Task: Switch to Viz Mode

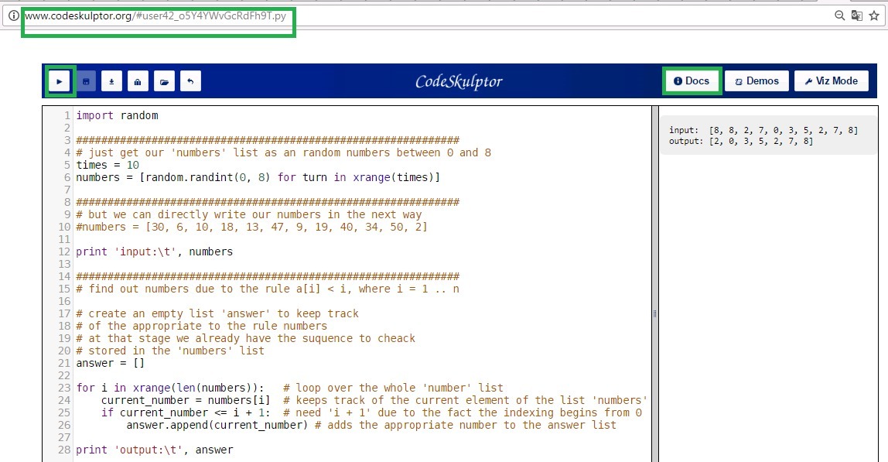Action: [831, 81]
